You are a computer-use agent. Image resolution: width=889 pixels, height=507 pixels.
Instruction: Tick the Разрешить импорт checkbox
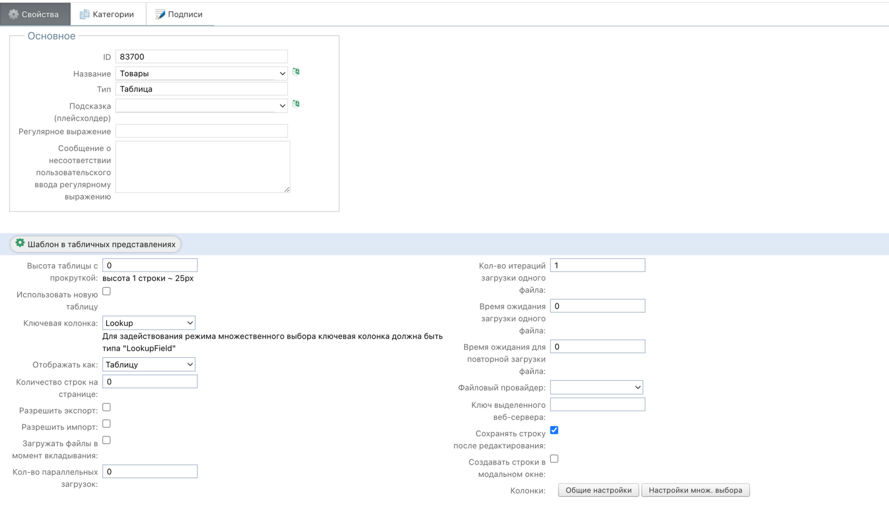pyautogui.click(x=106, y=423)
